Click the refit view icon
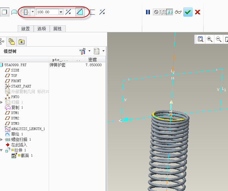Viewport: 228px width, 191px height. pos(201,39)
